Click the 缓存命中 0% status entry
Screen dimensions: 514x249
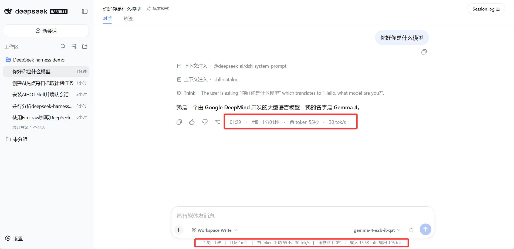click(330, 243)
